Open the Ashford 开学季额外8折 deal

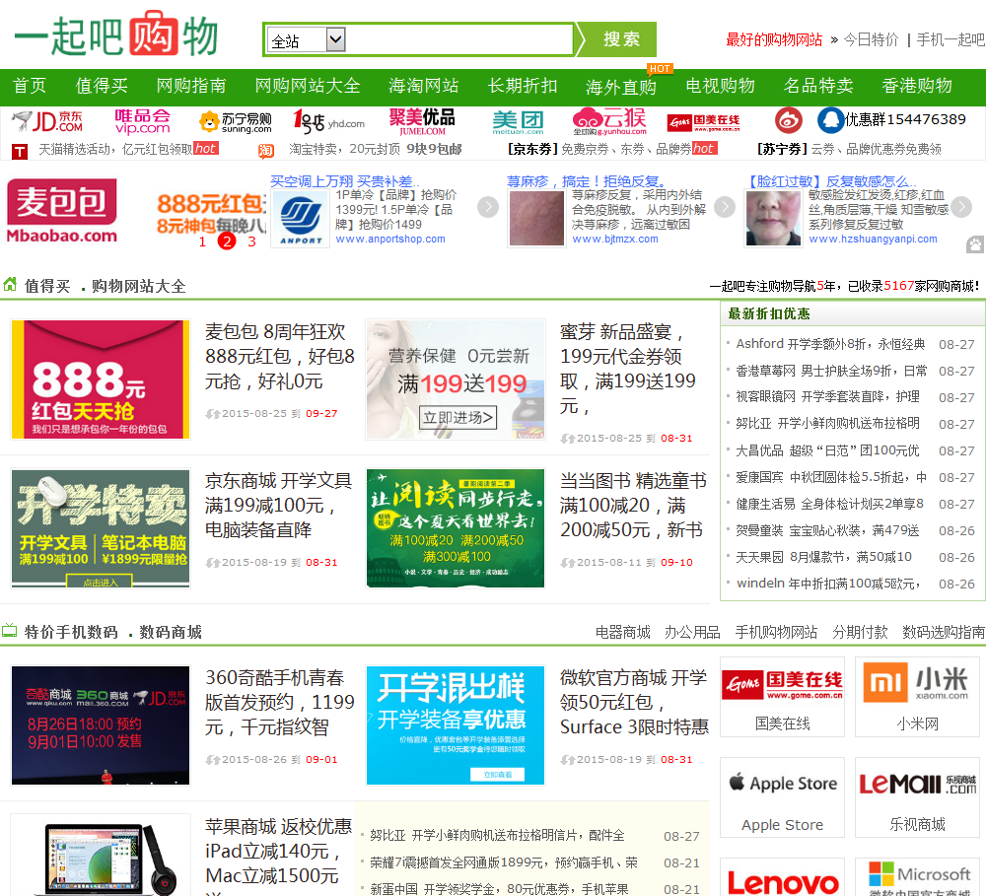[x=830, y=344]
